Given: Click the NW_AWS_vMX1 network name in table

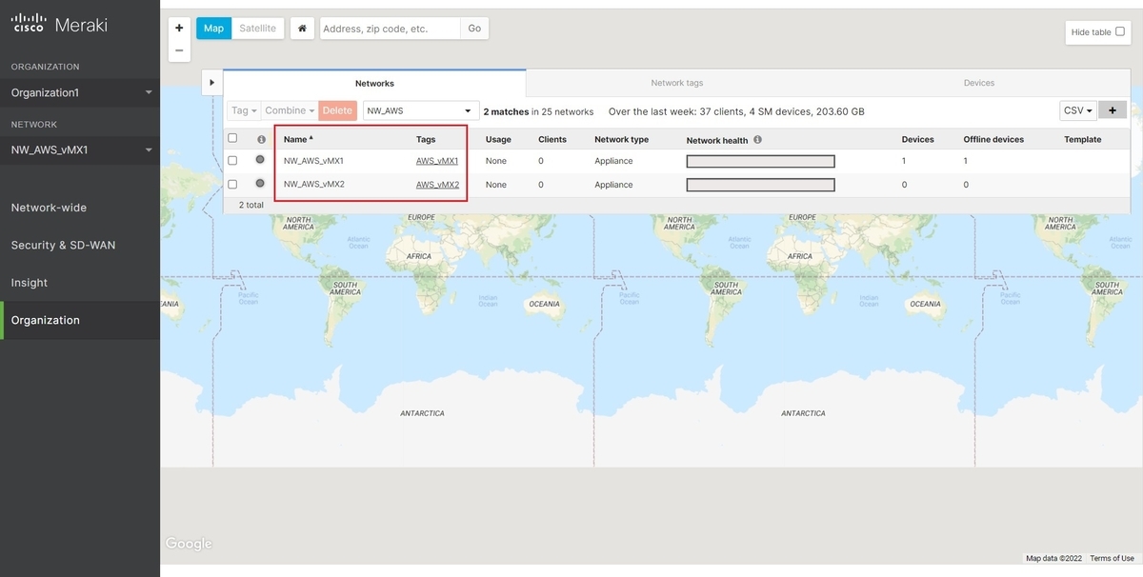Looking at the screenshot, I should 313,161.
